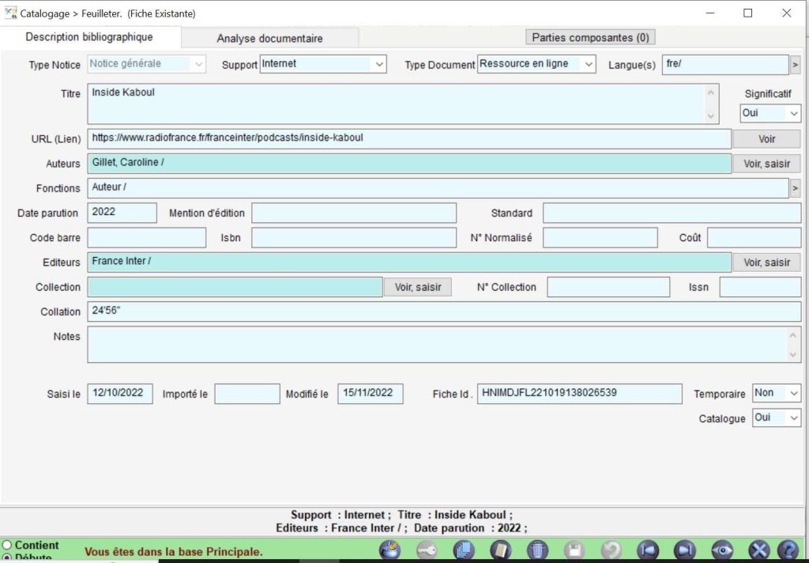This screenshot has height=563, width=809.
Task: Click into the Editeurs field
Action: point(409,262)
